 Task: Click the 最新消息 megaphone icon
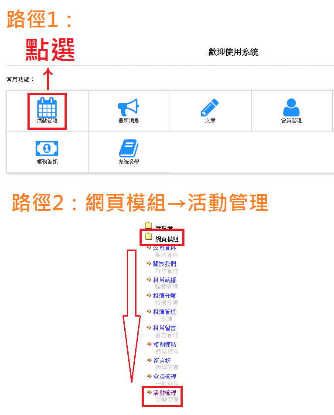129,108
